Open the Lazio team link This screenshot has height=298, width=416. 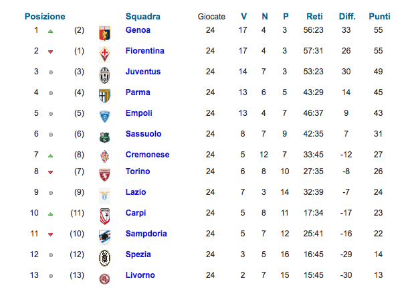(x=136, y=192)
